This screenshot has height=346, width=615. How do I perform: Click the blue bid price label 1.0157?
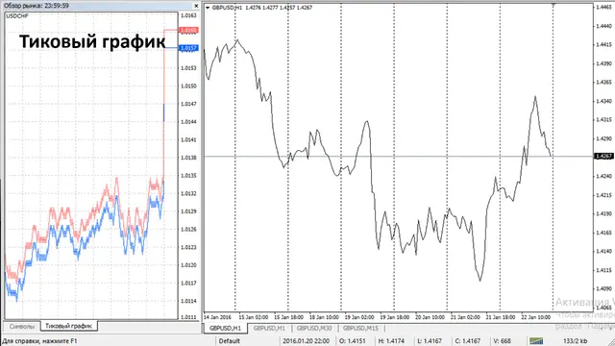click(188, 48)
